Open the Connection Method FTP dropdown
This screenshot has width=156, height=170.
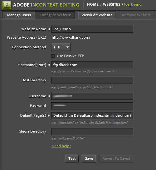(x=61, y=47)
